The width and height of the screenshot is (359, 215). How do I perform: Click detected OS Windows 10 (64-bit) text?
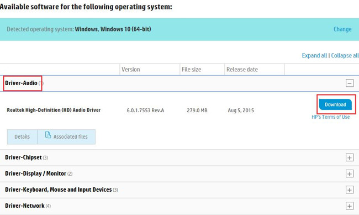tap(113, 29)
